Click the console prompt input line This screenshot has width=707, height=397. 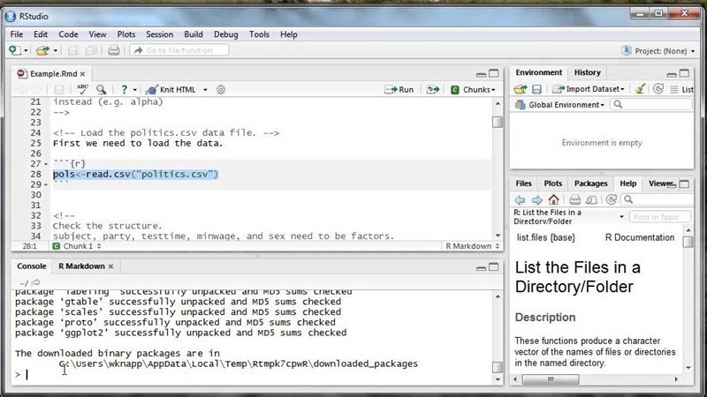point(255,374)
